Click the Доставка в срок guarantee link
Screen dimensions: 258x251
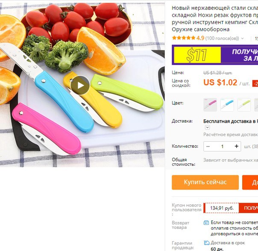click(228, 243)
